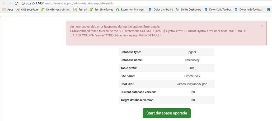Click the browser forward arrow

coord(10,3)
